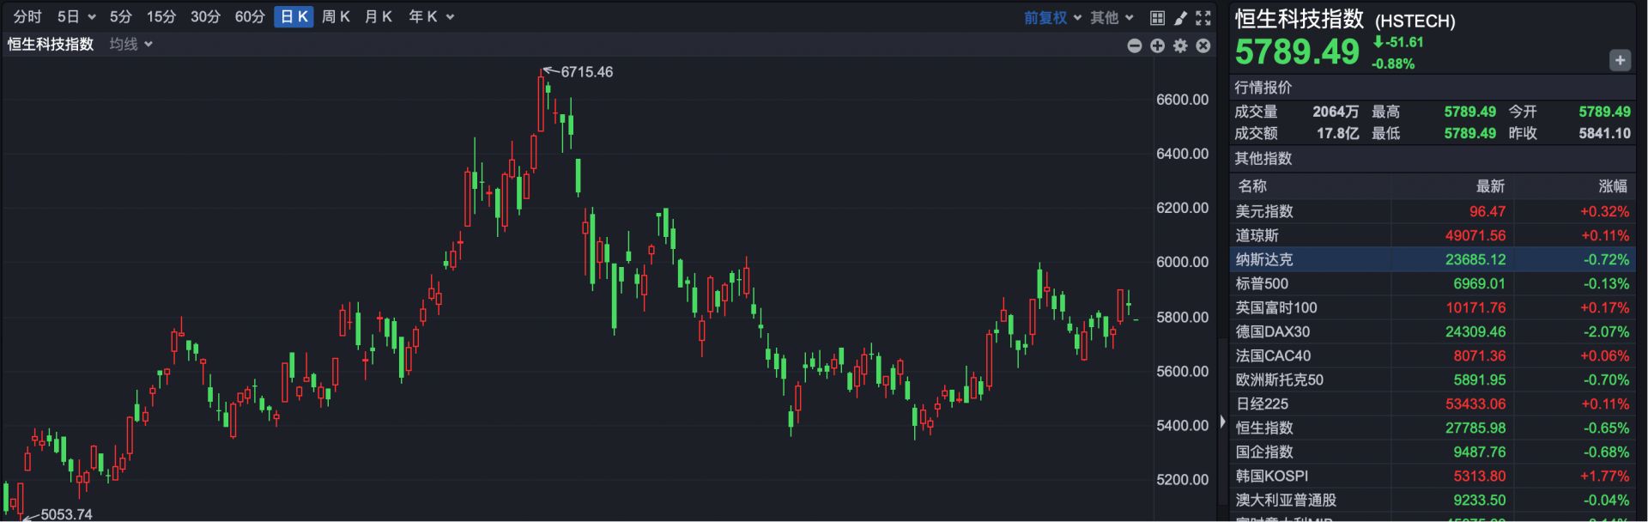Open chart settings gear

1180,46
